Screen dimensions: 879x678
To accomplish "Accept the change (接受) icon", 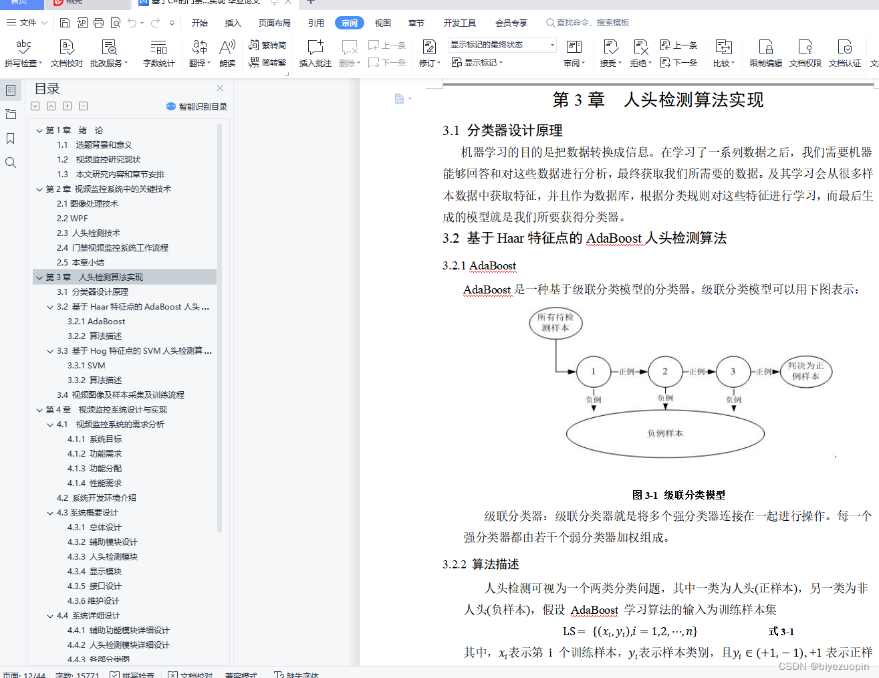I will click(x=611, y=47).
